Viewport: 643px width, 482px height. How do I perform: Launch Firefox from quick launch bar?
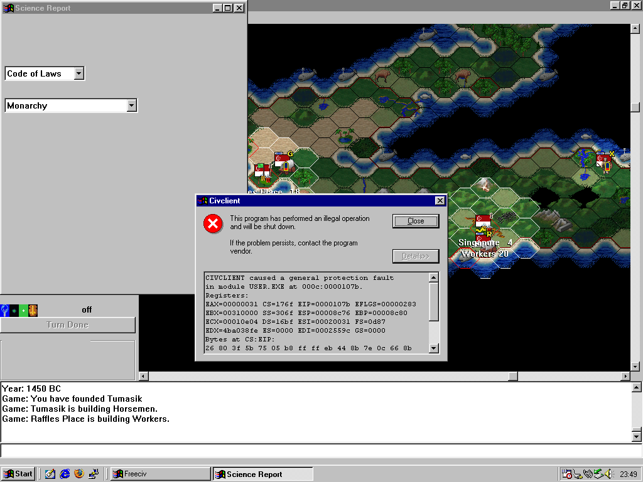[x=78, y=474]
